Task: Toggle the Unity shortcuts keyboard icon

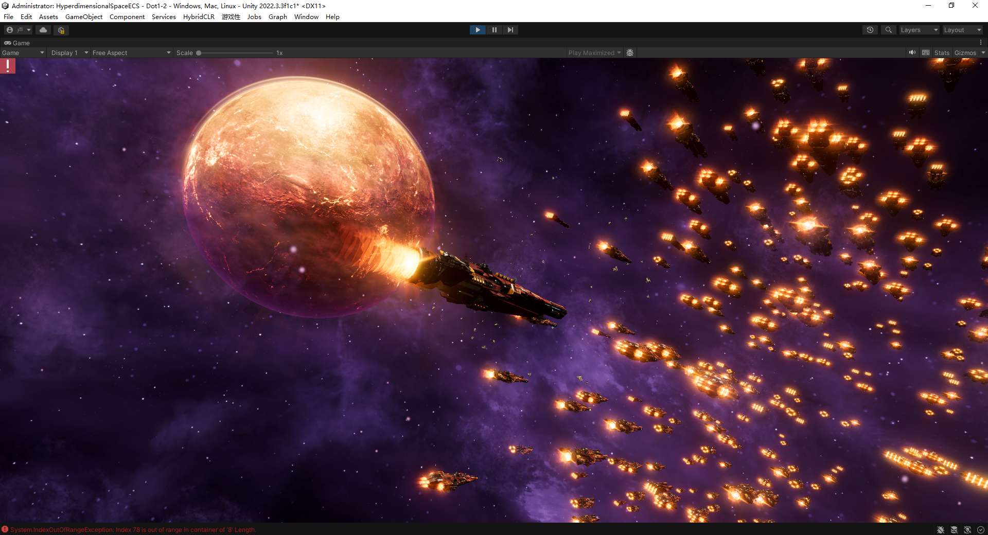Action: click(926, 52)
